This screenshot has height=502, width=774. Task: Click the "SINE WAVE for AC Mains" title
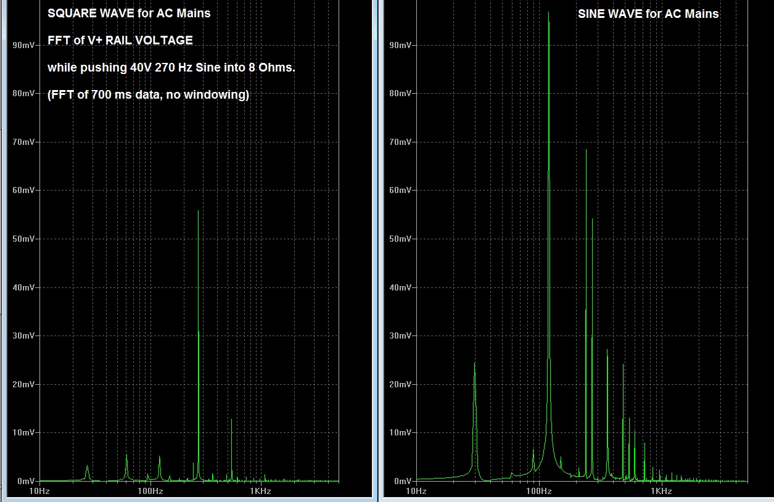tap(648, 14)
